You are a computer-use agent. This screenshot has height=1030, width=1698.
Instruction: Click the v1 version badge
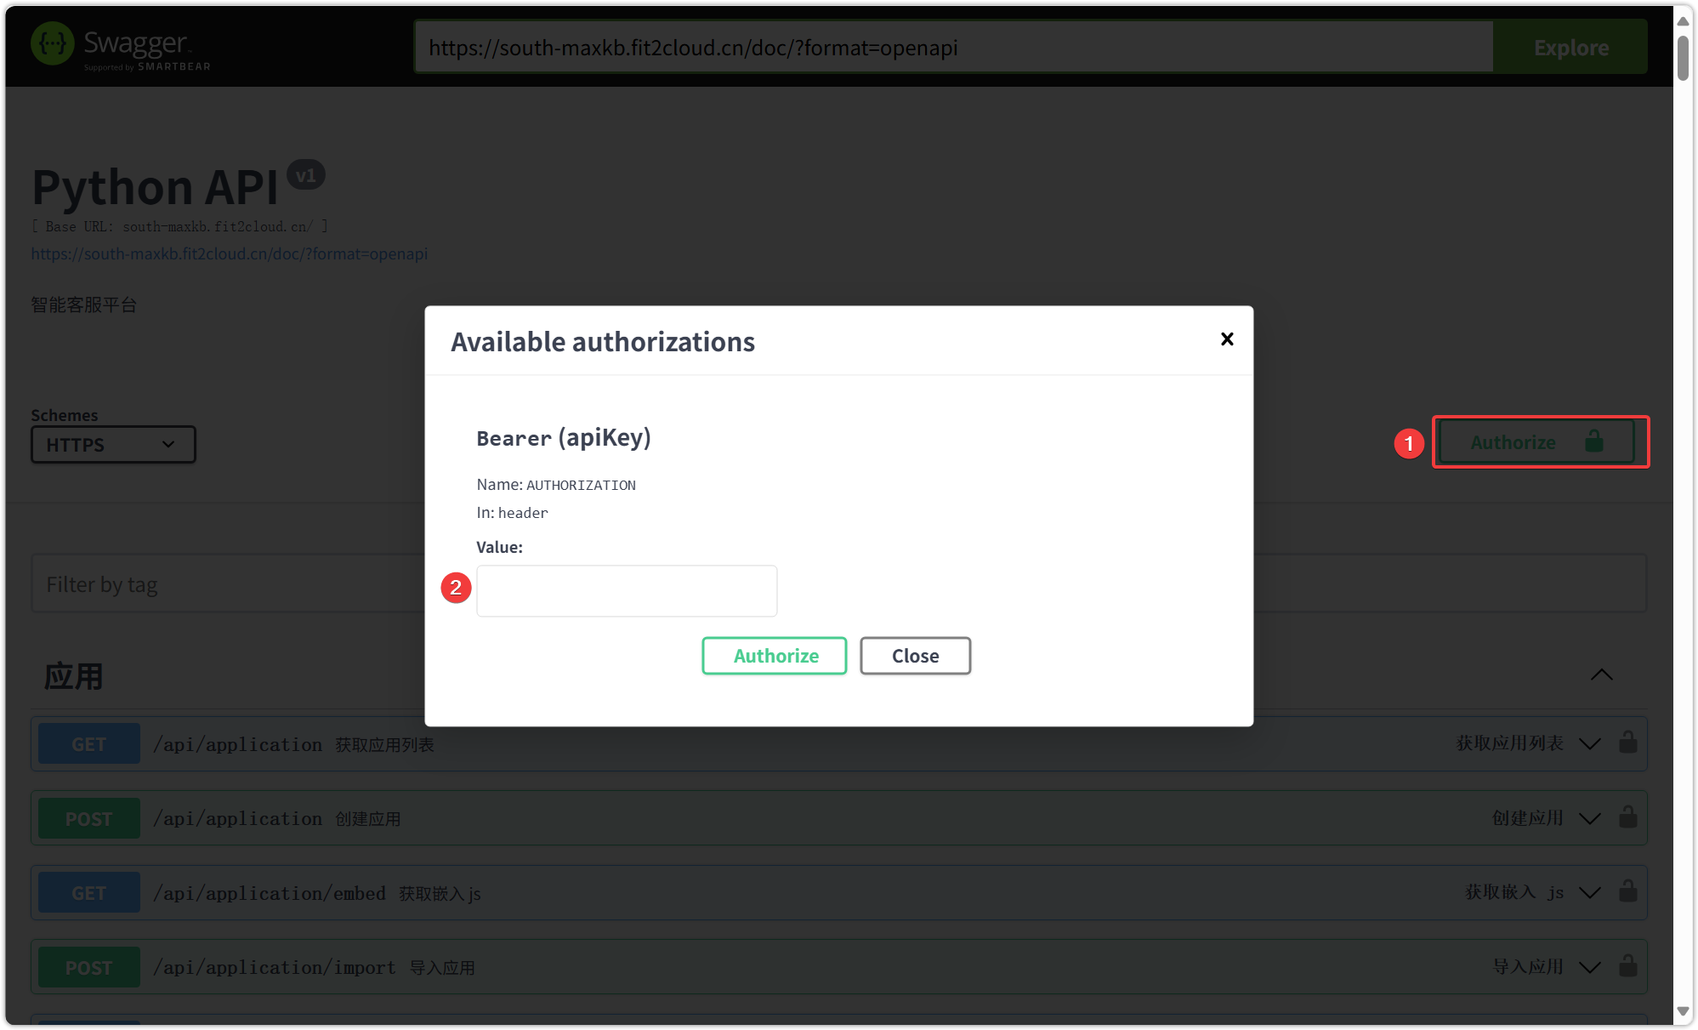click(305, 175)
